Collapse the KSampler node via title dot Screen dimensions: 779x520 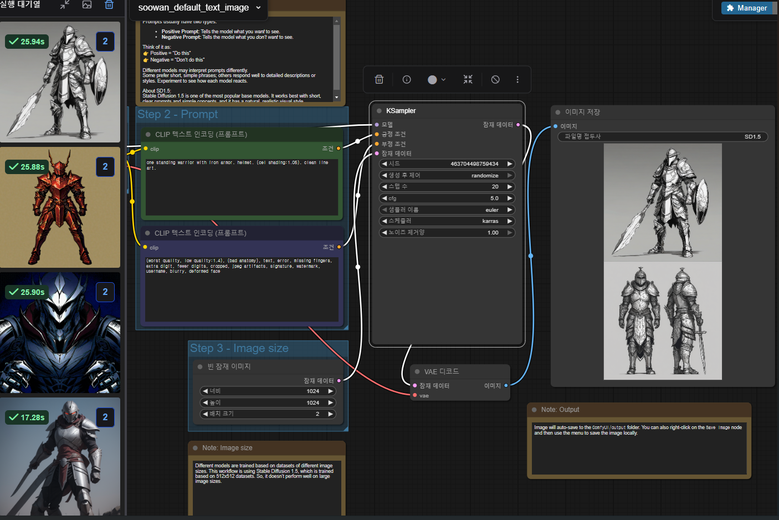[380, 111]
